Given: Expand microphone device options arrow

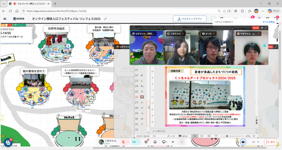Looking at the screenshot, I should (x=128, y=142).
